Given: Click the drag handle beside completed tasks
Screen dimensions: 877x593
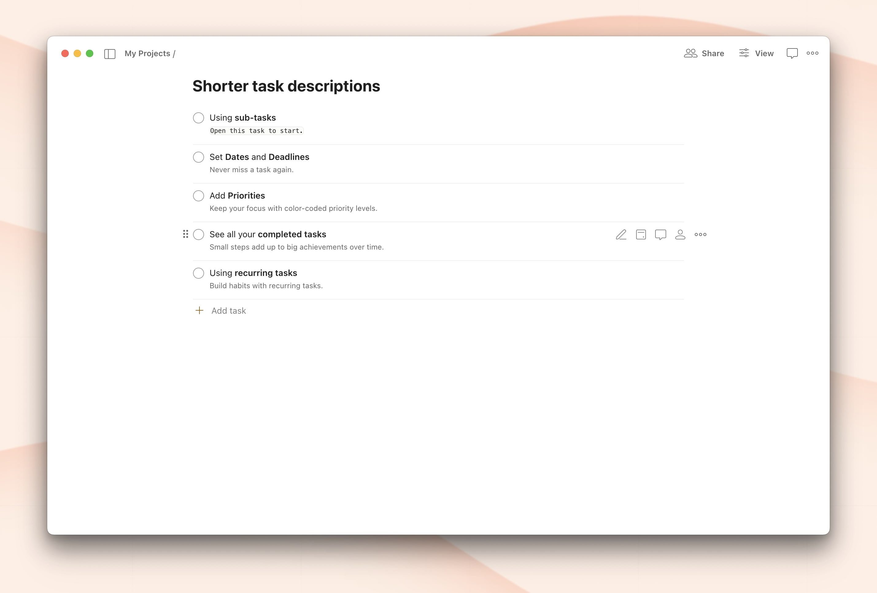Looking at the screenshot, I should [x=185, y=234].
